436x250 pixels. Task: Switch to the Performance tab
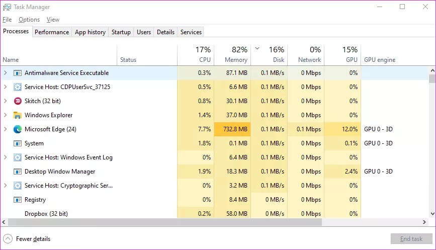coord(52,32)
